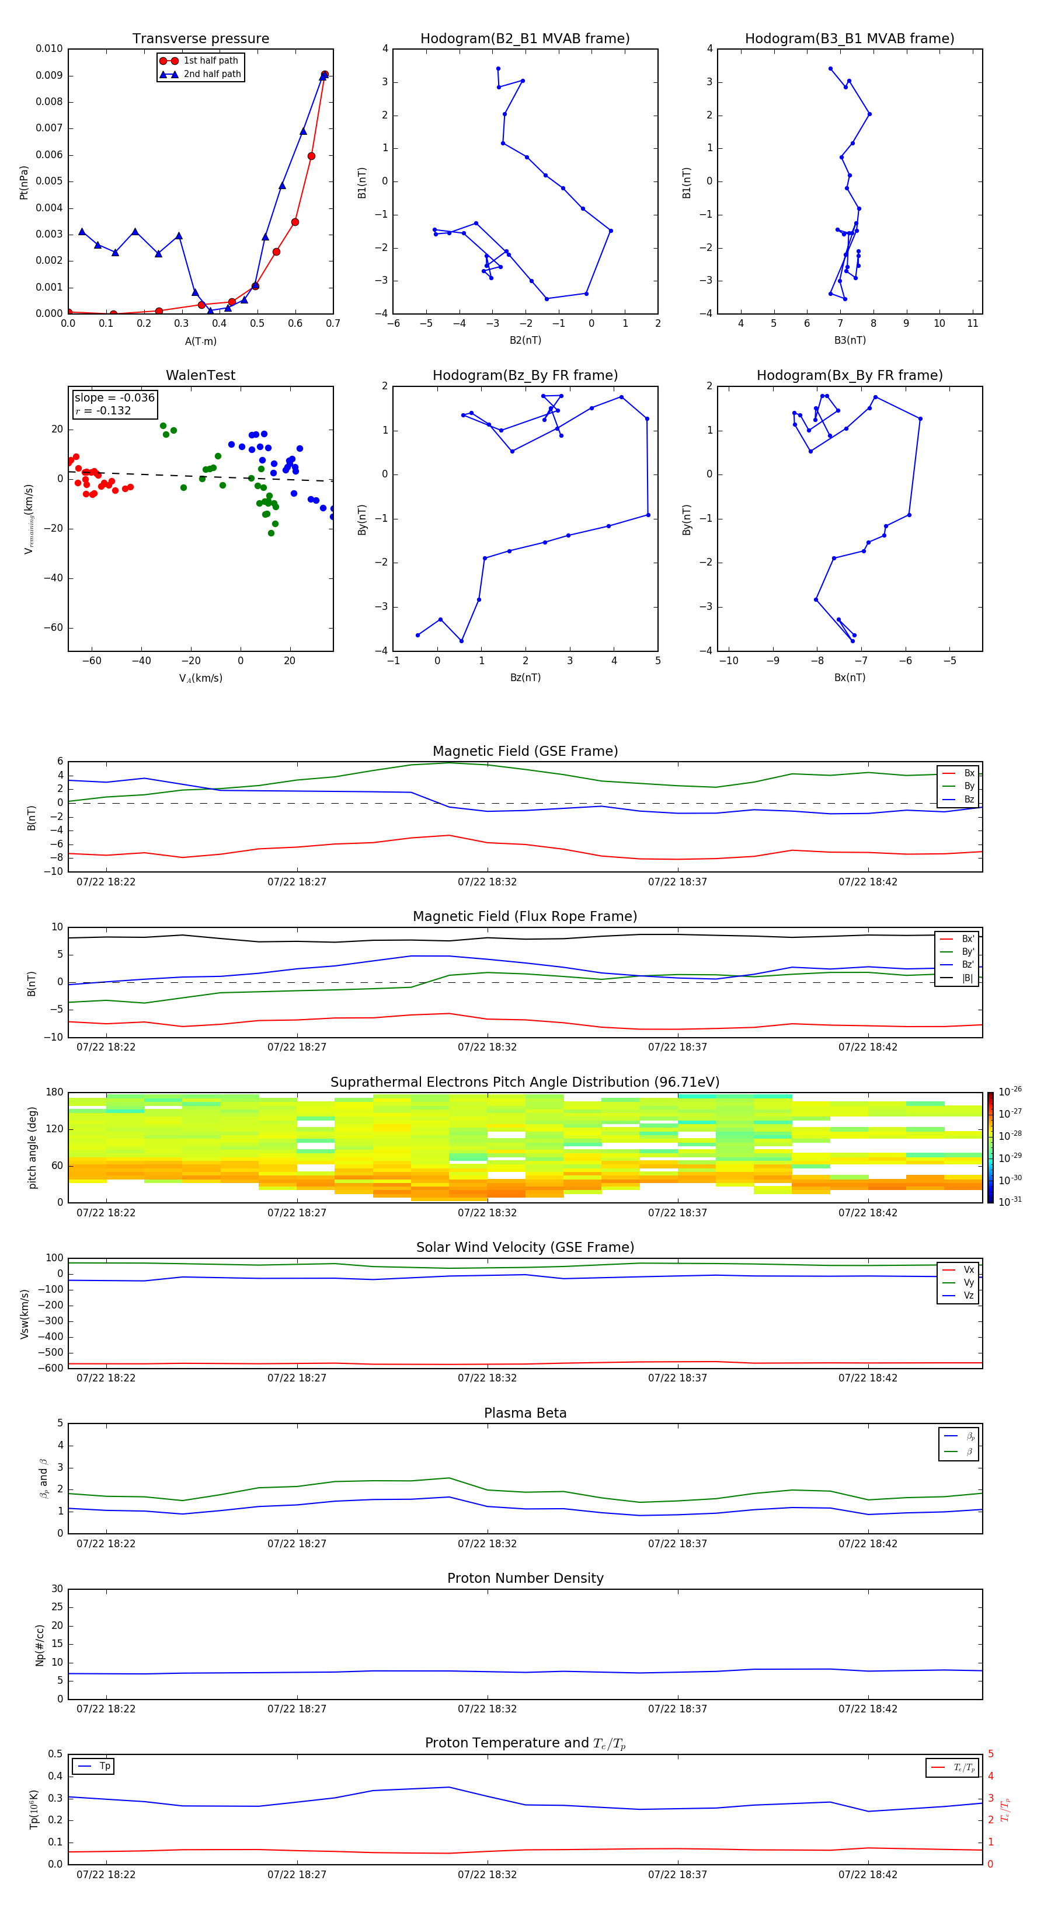Click the 'By' legend entry in GSE plot

(958, 786)
